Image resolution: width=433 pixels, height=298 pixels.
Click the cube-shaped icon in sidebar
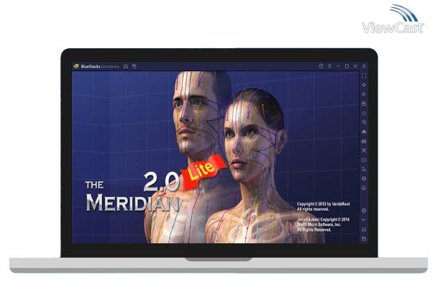pos(364,179)
